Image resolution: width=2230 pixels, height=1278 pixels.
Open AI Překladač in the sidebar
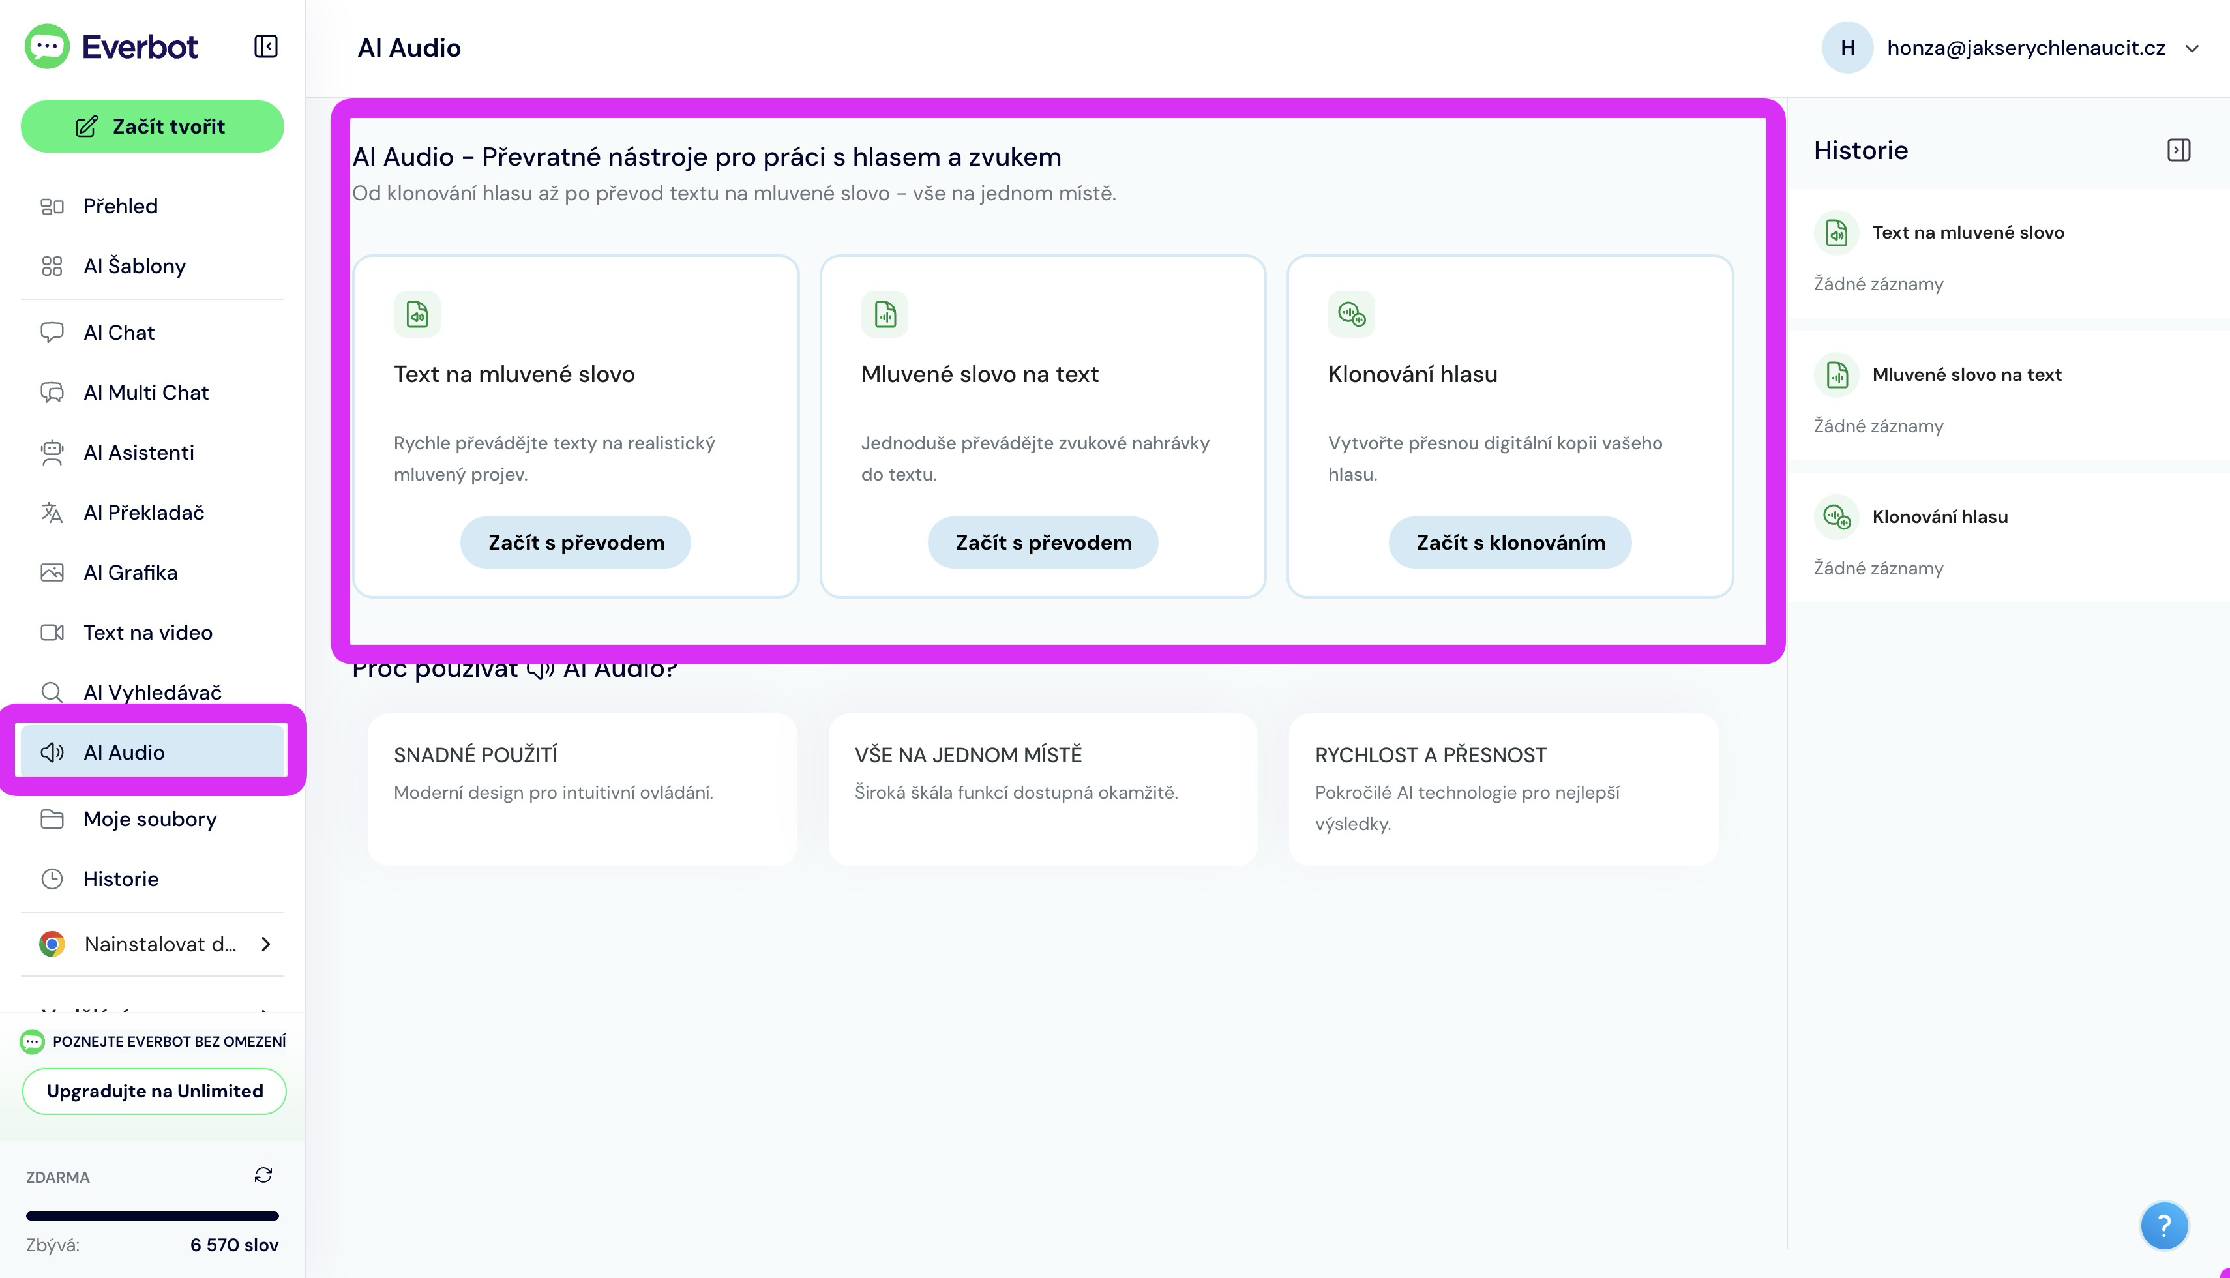click(x=153, y=513)
